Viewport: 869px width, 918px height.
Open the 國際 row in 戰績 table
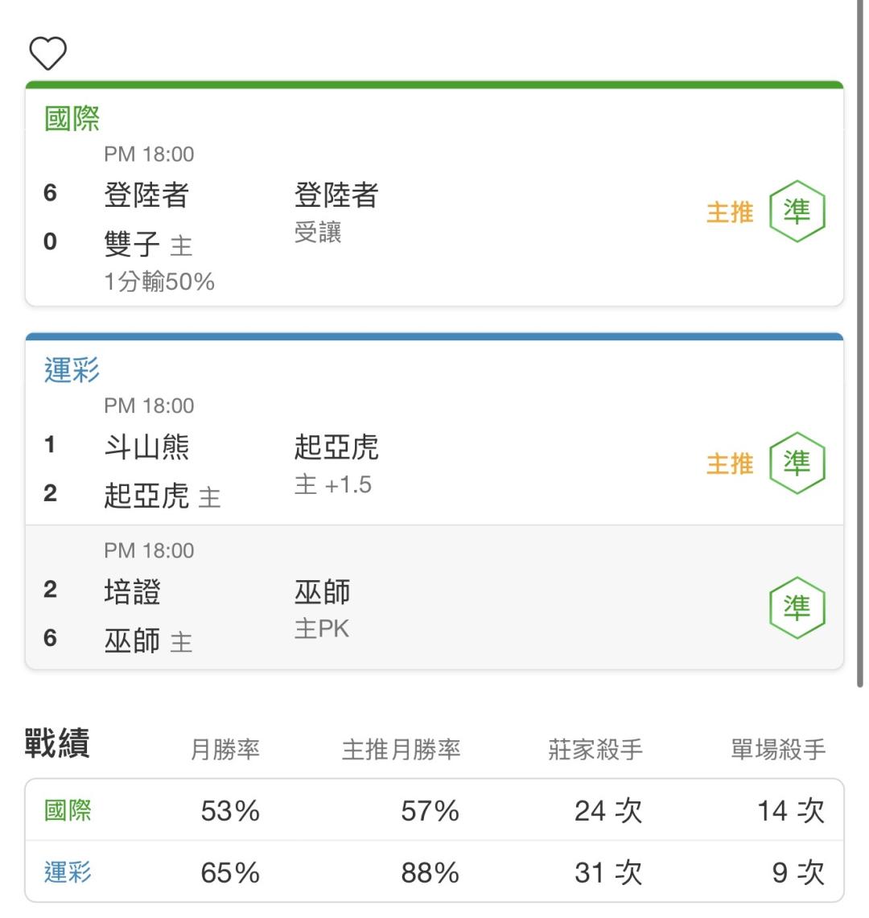click(x=434, y=811)
